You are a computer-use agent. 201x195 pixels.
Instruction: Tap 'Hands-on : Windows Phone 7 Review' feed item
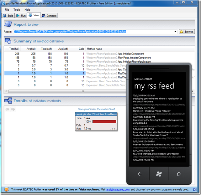click(152, 111)
